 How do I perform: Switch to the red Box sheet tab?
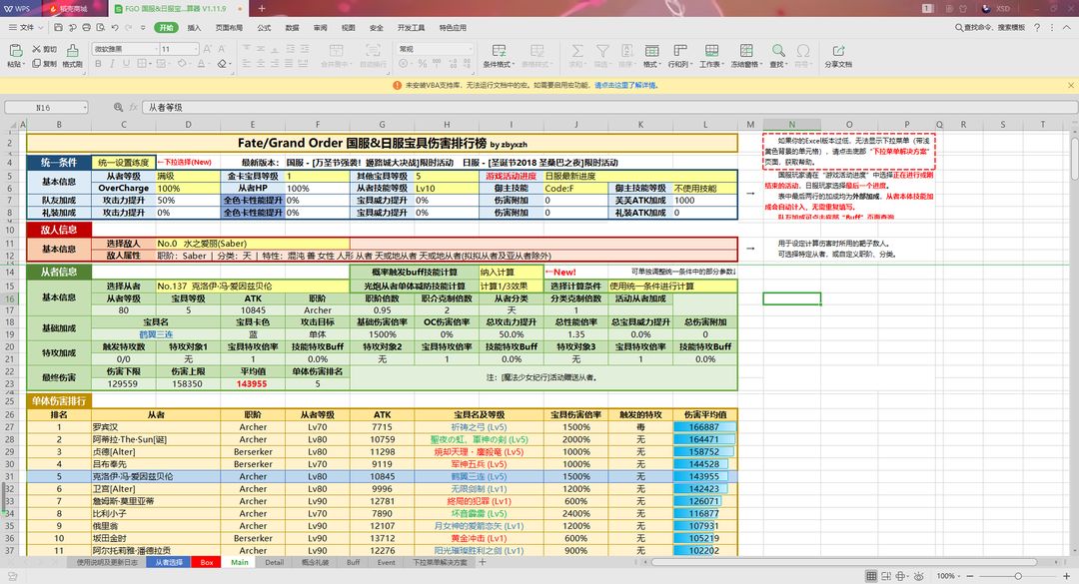(x=207, y=562)
